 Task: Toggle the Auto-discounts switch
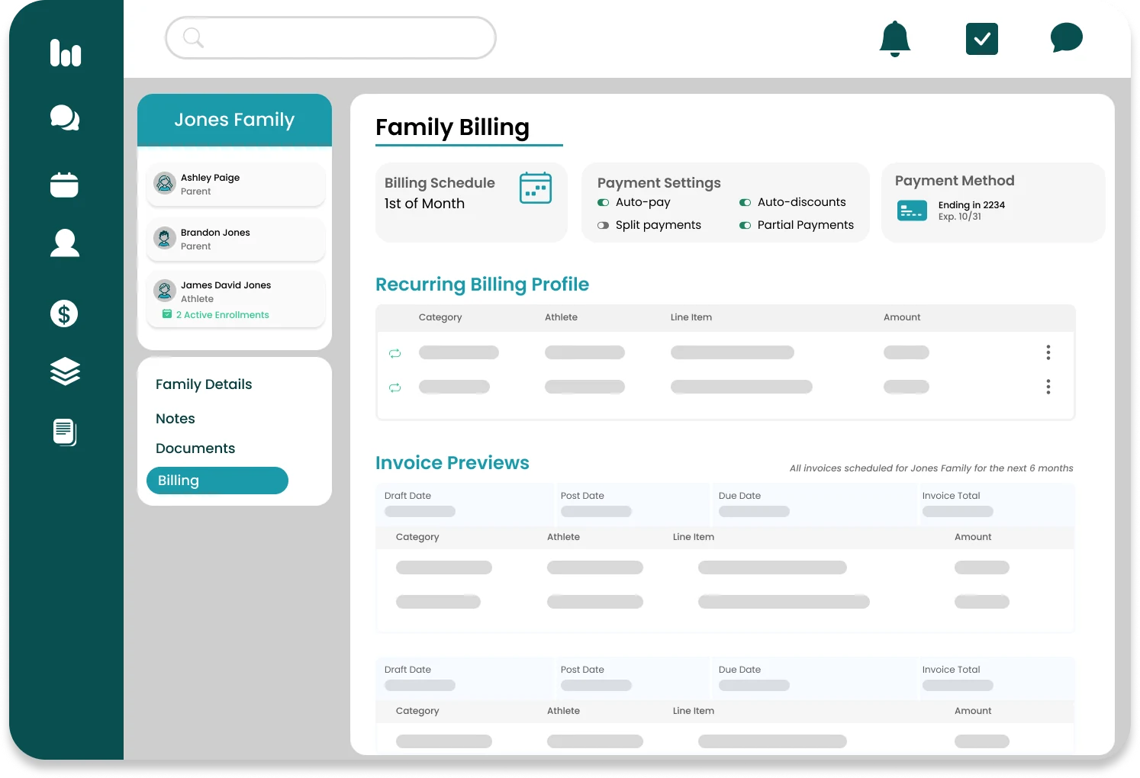coord(745,202)
